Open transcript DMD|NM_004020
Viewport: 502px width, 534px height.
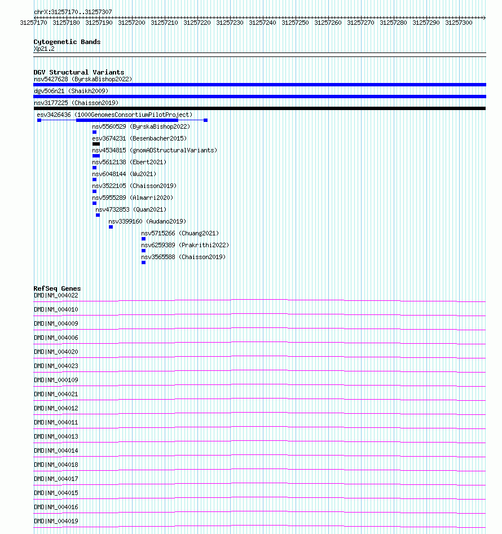pos(56,352)
